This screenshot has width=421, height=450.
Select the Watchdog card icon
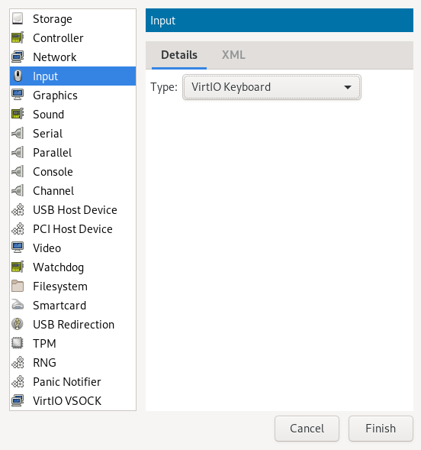(x=18, y=267)
